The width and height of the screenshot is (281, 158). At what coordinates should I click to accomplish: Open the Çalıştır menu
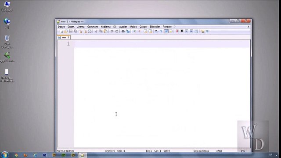(144, 27)
